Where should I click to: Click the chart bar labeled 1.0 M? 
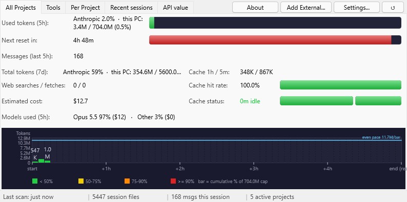(x=48, y=162)
